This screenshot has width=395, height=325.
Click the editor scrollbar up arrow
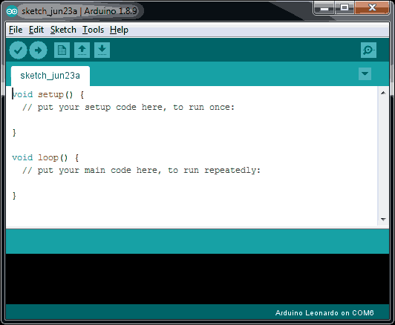[383, 93]
